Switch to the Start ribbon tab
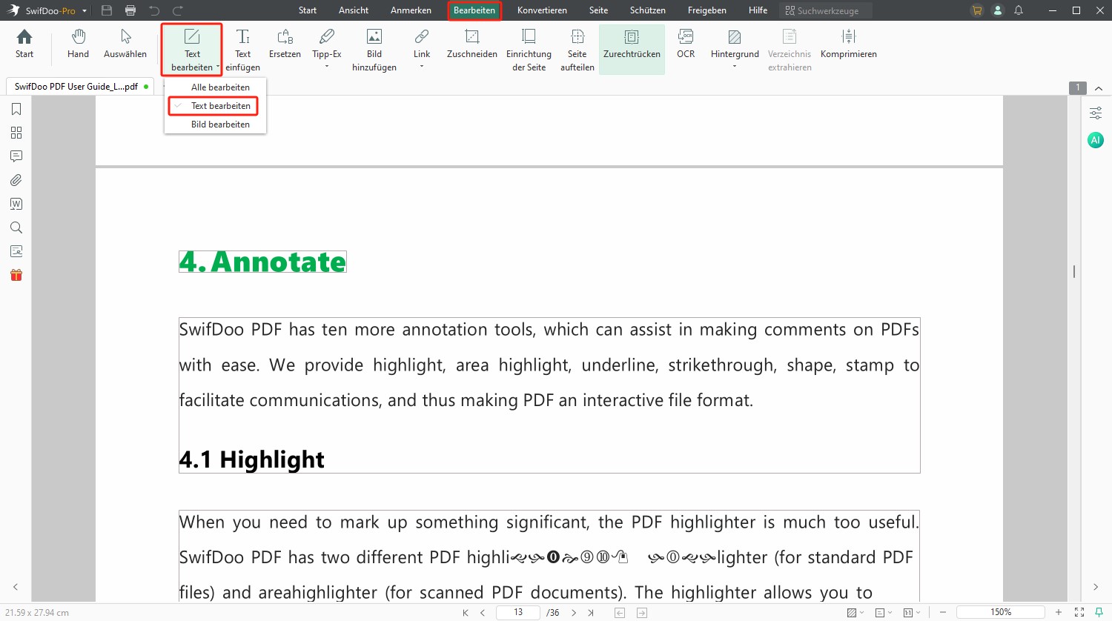Screen dimensions: 1112x621 coord(308,10)
